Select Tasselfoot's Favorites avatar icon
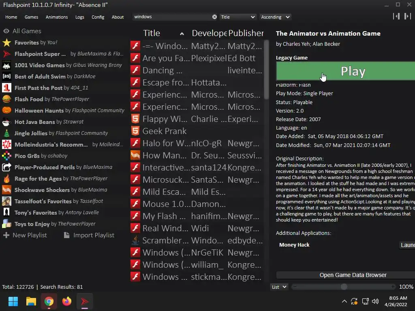The width and height of the screenshot is (415, 311). (6, 201)
